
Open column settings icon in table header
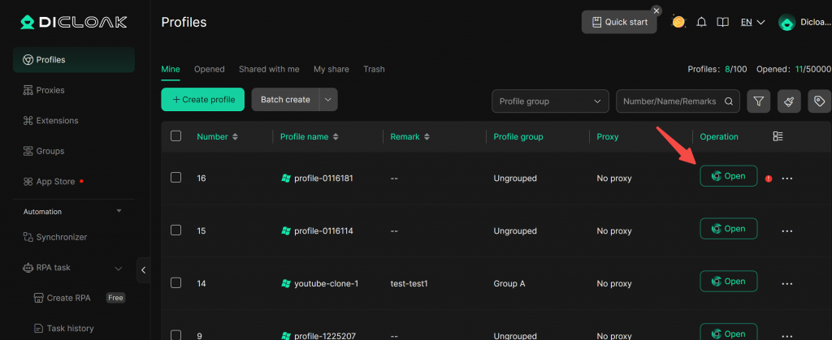pos(778,136)
